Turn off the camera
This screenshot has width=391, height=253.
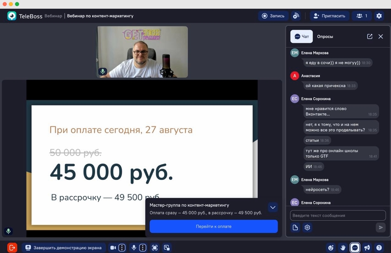coord(113,247)
